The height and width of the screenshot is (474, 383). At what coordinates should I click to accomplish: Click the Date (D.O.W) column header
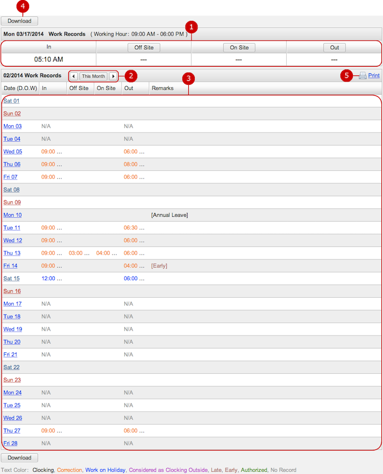20,88
